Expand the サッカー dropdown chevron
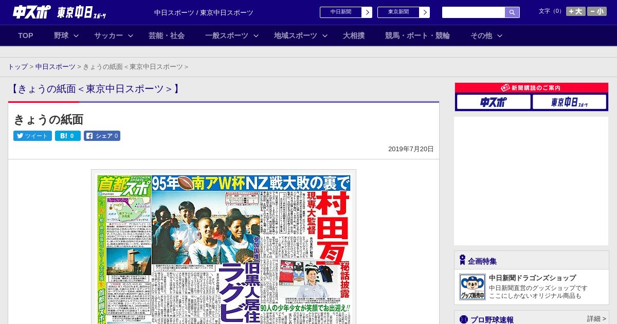617x324 pixels. click(x=131, y=35)
